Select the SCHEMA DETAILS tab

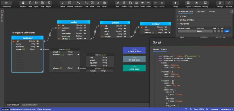[185, 12]
